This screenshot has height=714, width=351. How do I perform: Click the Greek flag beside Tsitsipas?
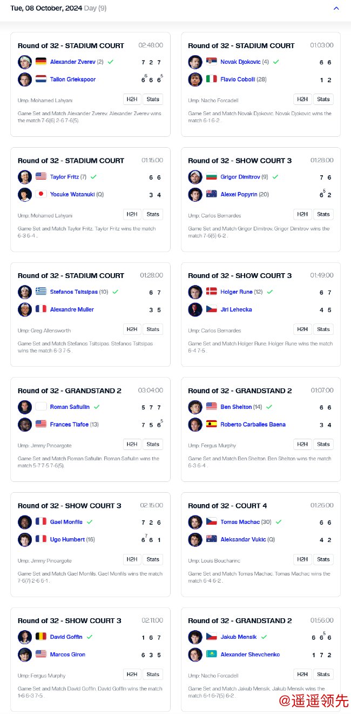click(x=41, y=292)
